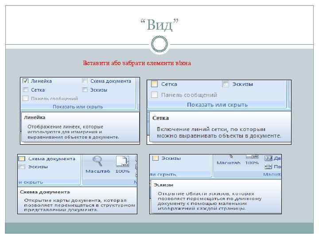Click bold Сетка tooltip heading
The image size is (319, 239).
(160, 118)
